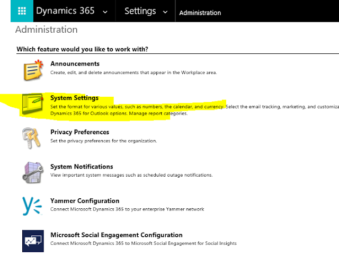Screen dimensions: 339x268
Task: Click the Privacy Preferences keys icon
Action: [x=32, y=138]
